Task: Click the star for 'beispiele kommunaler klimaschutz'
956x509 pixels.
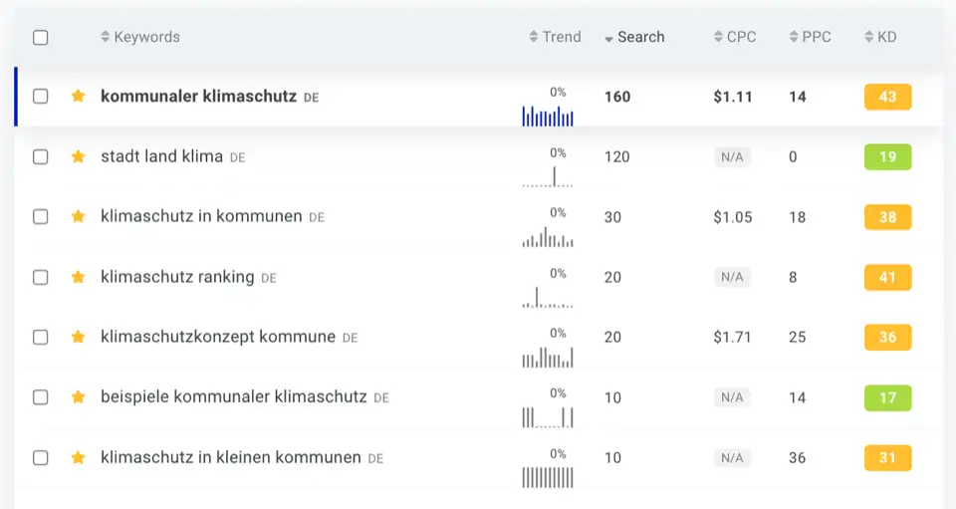Action: 78,396
